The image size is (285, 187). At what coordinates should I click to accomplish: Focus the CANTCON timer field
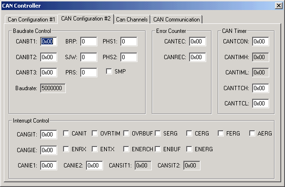coord(261,42)
